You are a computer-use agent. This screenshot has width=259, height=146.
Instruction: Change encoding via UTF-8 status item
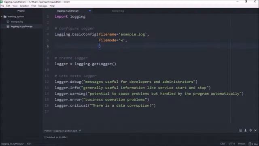coord(232,144)
